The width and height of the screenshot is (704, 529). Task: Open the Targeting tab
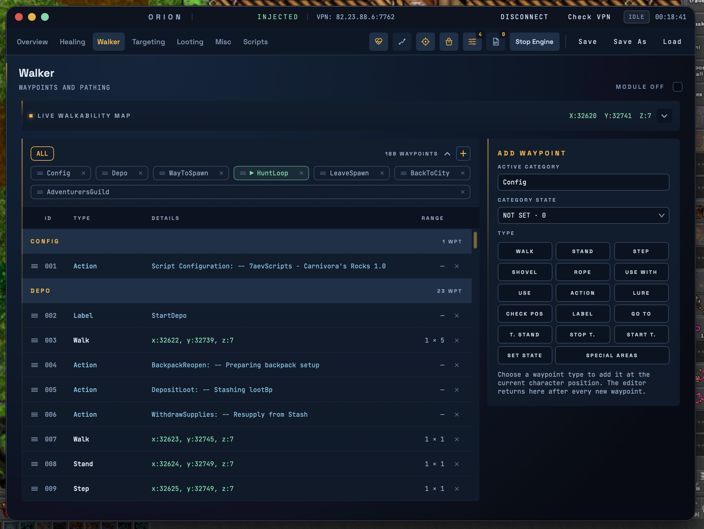click(x=148, y=42)
